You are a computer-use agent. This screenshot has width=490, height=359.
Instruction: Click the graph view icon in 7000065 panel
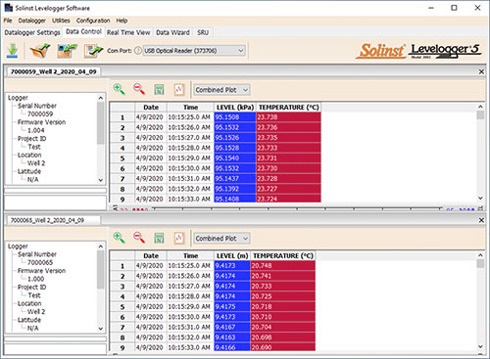pos(179,238)
